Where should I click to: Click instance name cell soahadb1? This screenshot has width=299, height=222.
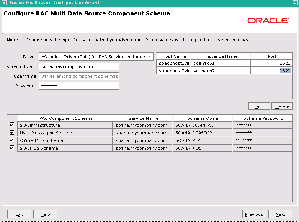(220, 63)
